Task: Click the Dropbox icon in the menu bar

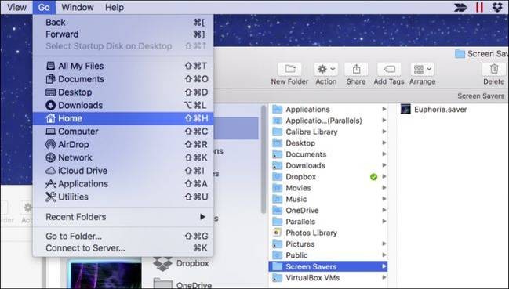Action: pyautogui.click(x=497, y=7)
